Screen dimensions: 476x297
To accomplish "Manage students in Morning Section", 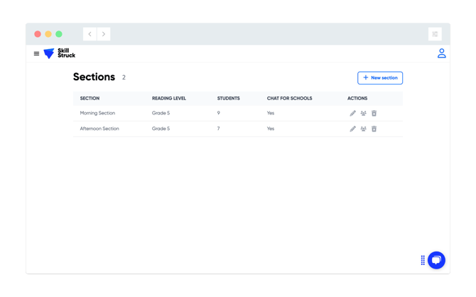I will (x=363, y=113).
